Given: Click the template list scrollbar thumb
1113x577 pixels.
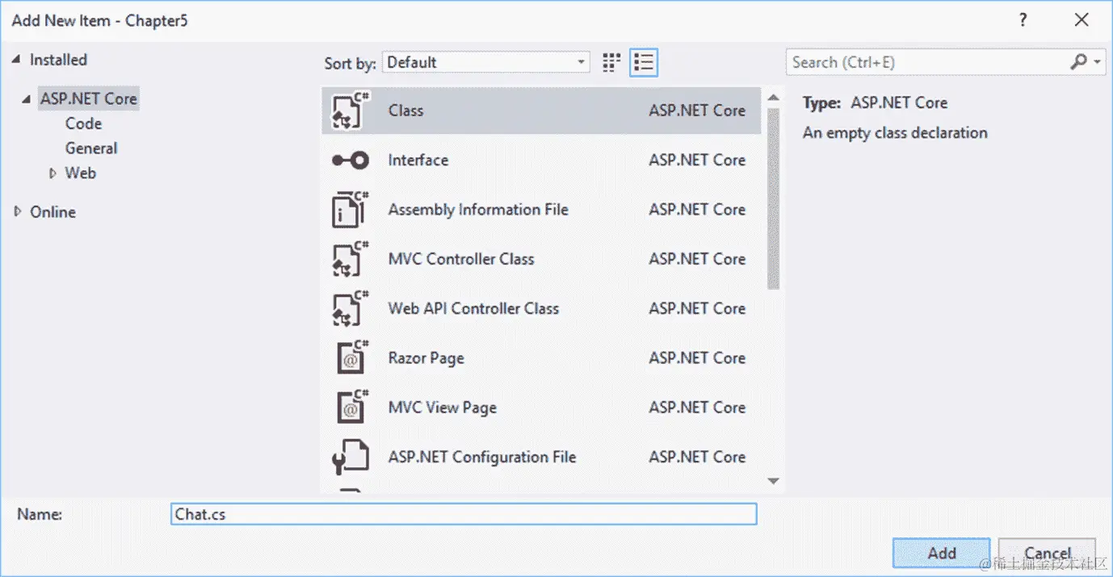Looking at the screenshot, I should [773, 198].
